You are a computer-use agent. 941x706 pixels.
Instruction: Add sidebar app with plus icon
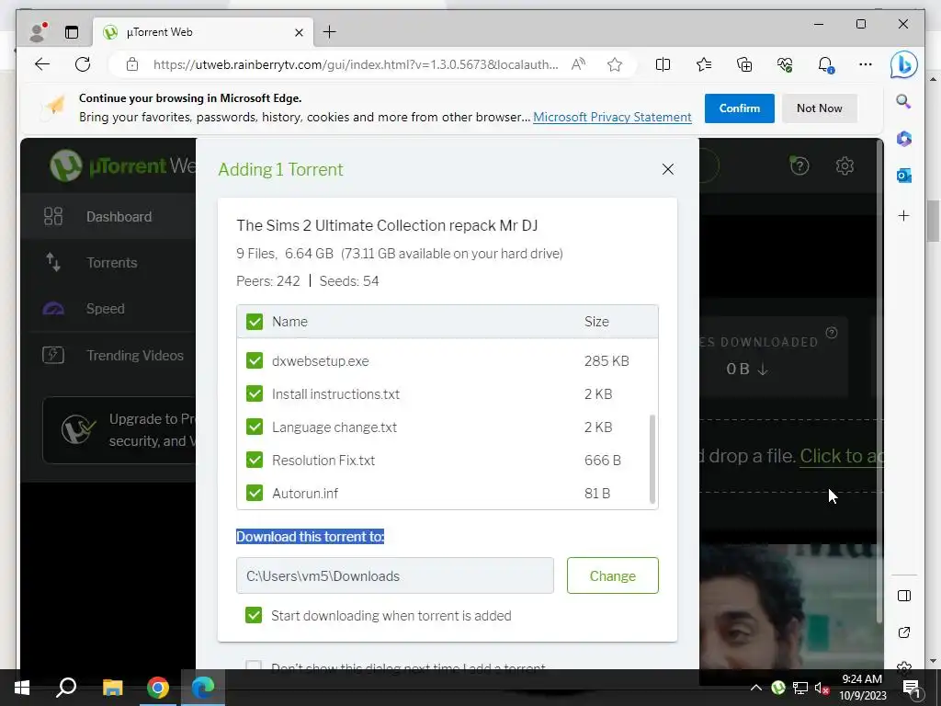coord(904,215)
